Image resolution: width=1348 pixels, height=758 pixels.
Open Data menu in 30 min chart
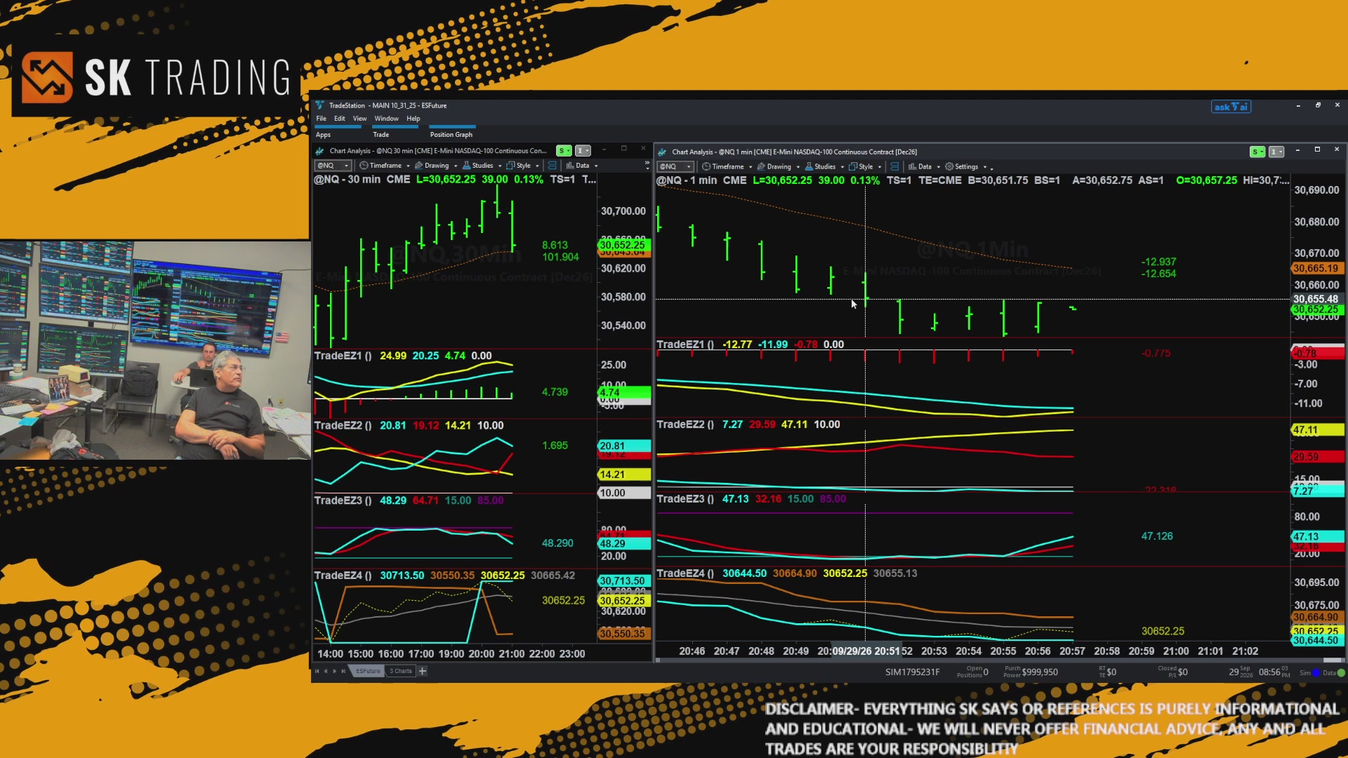pos(581,166)
